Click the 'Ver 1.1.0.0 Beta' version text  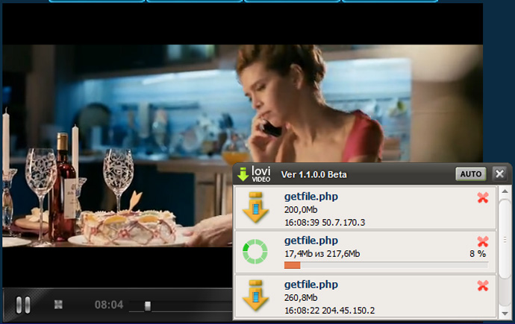313,174
